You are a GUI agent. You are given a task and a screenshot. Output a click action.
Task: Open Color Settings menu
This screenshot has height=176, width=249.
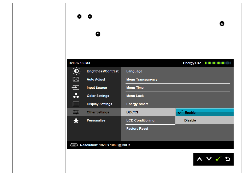click(94, 96)
